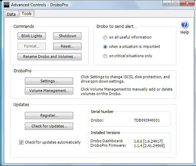Screen dimensions: 196x166
Task: Minimize the Advanced Controls window
Action: point(167,3)
